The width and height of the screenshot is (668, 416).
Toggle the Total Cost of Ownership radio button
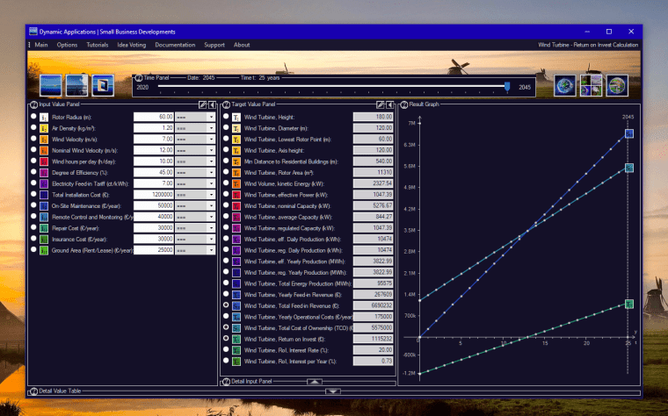226,327
